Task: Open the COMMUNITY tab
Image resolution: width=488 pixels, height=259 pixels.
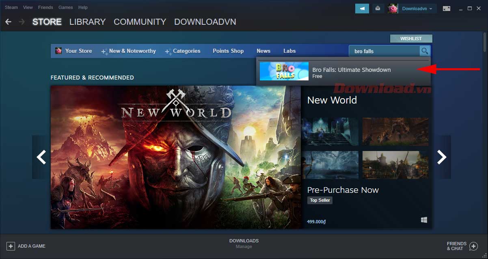Action: (x=140, y=22)
